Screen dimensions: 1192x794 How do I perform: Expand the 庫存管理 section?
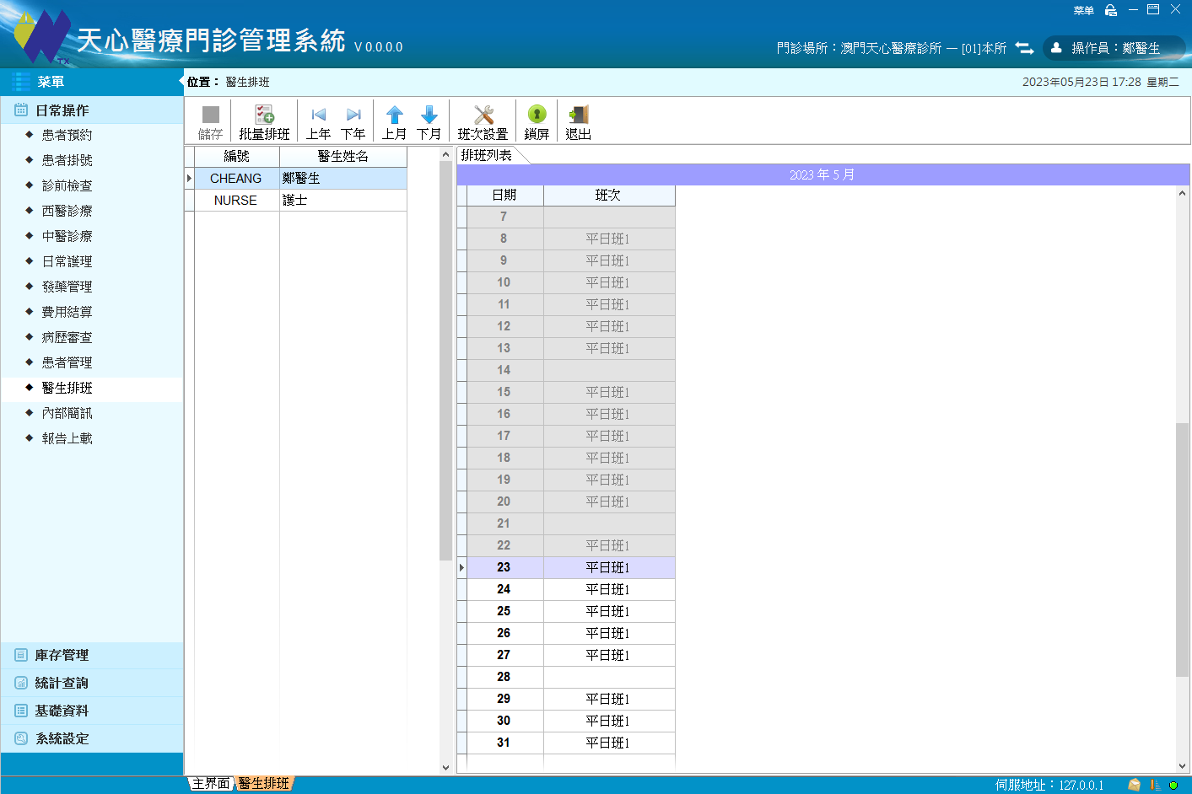pos(92,655)
